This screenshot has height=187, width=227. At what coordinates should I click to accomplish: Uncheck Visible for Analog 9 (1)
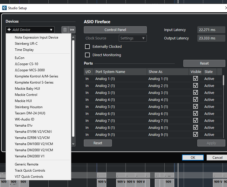195,134
